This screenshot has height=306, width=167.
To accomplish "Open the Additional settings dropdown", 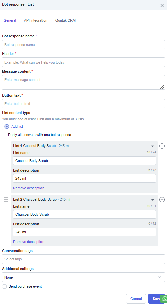I will click(84, 277).
